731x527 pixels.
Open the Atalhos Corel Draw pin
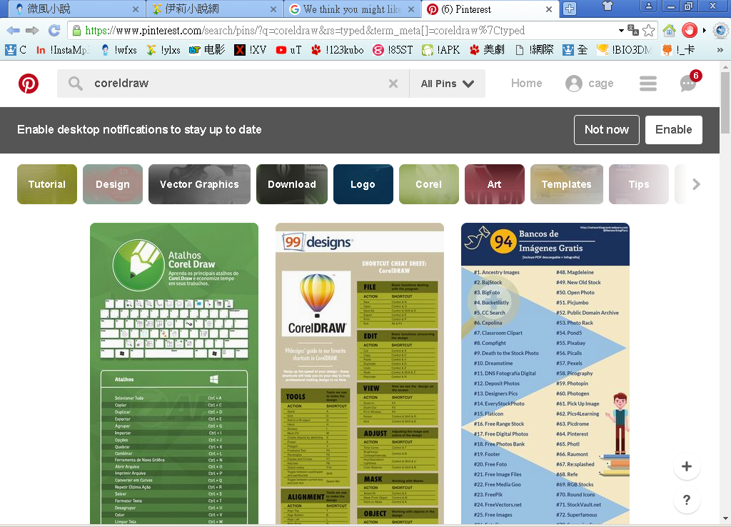174,373
